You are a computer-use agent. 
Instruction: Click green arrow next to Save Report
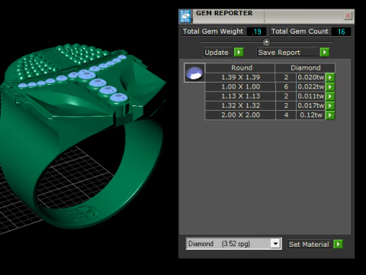click(325, 52)
